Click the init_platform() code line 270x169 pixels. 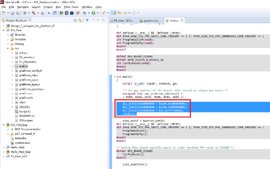[x=135, y=164]
